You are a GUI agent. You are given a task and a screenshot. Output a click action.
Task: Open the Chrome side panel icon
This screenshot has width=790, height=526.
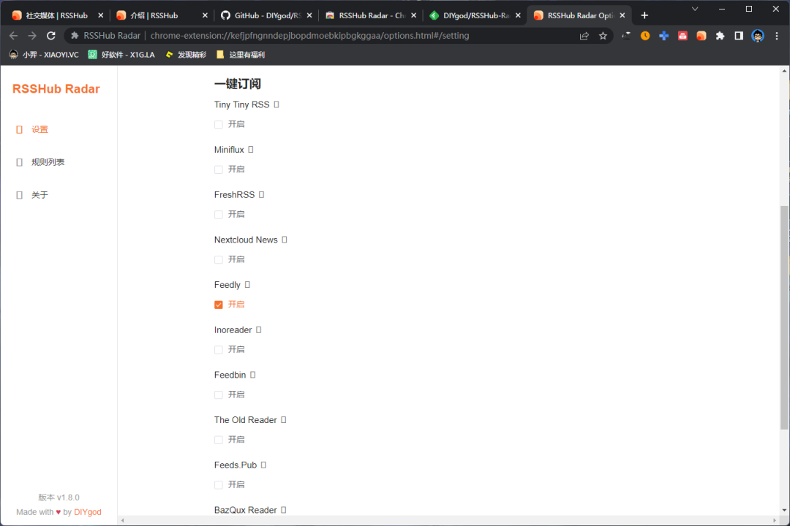[x=739, y=35]
